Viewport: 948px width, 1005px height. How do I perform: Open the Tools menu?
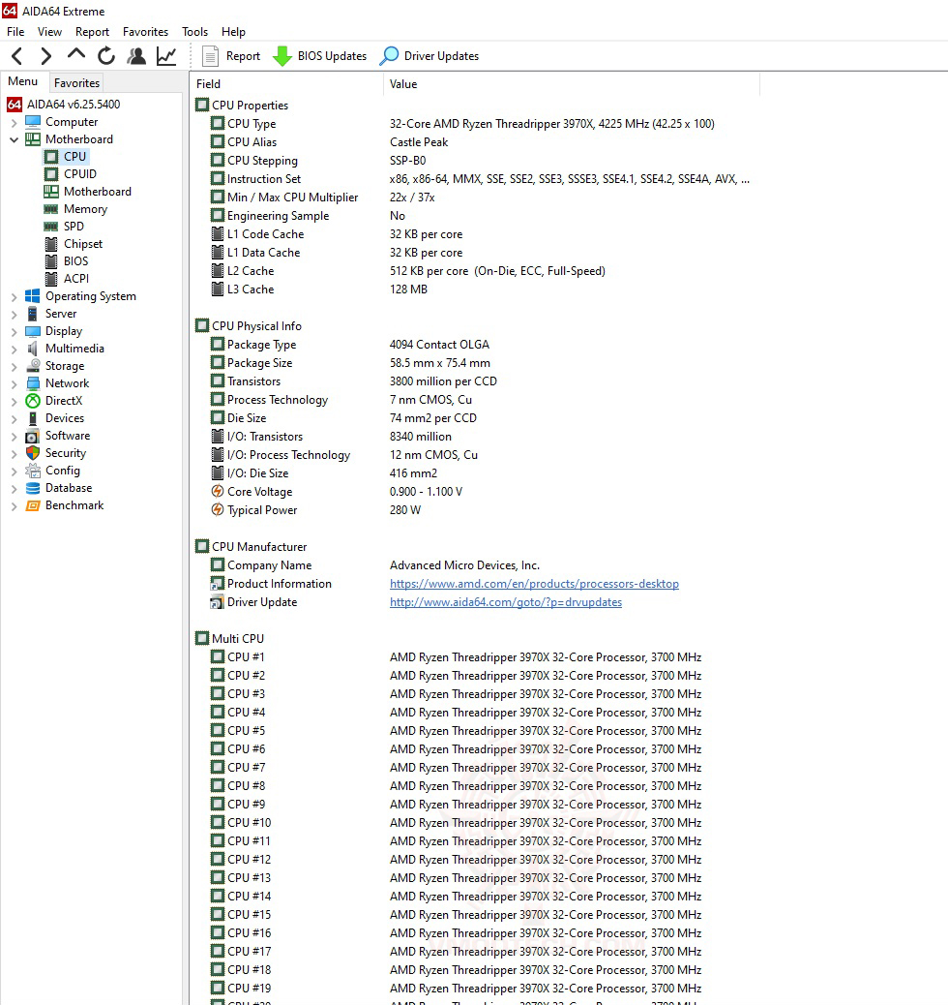[x=194, y=31]
